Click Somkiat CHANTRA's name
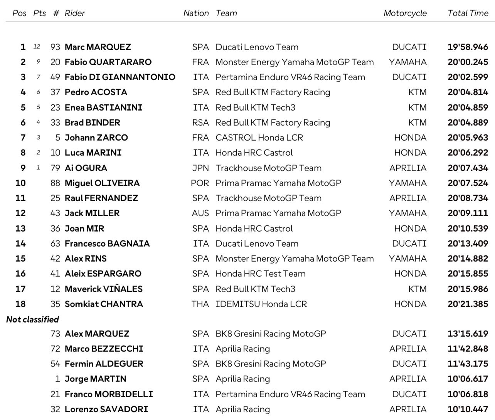 click(x=104, y=304)
